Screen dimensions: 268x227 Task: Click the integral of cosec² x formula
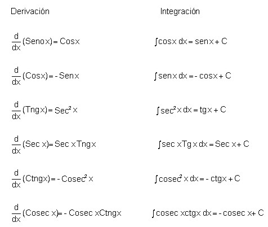coord(198,179)
